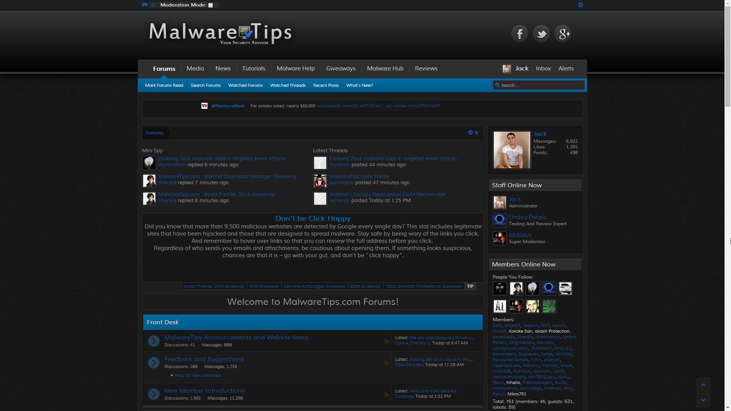
Task: Open the Twitter bird icon
Action: pyautogui.click(x=541, y=34)
